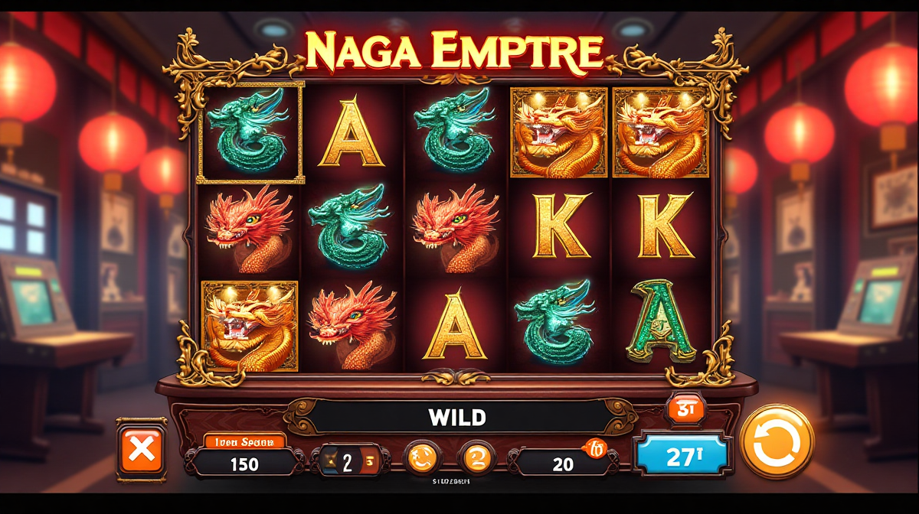Open the 150 balance field
The height and width of the screenshot is (514, 919).
click(244, 464)
